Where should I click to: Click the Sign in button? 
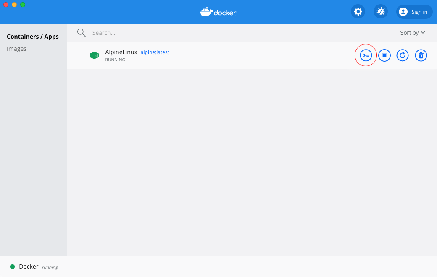tap(414, 12)
